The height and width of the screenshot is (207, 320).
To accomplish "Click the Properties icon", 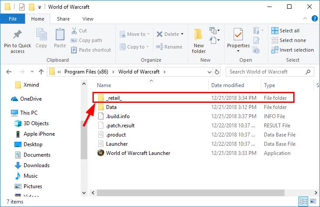I will coord(238,34).
